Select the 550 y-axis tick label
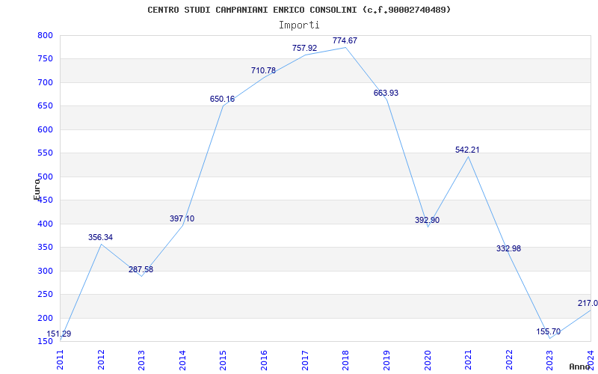 (x=45, y=153)
